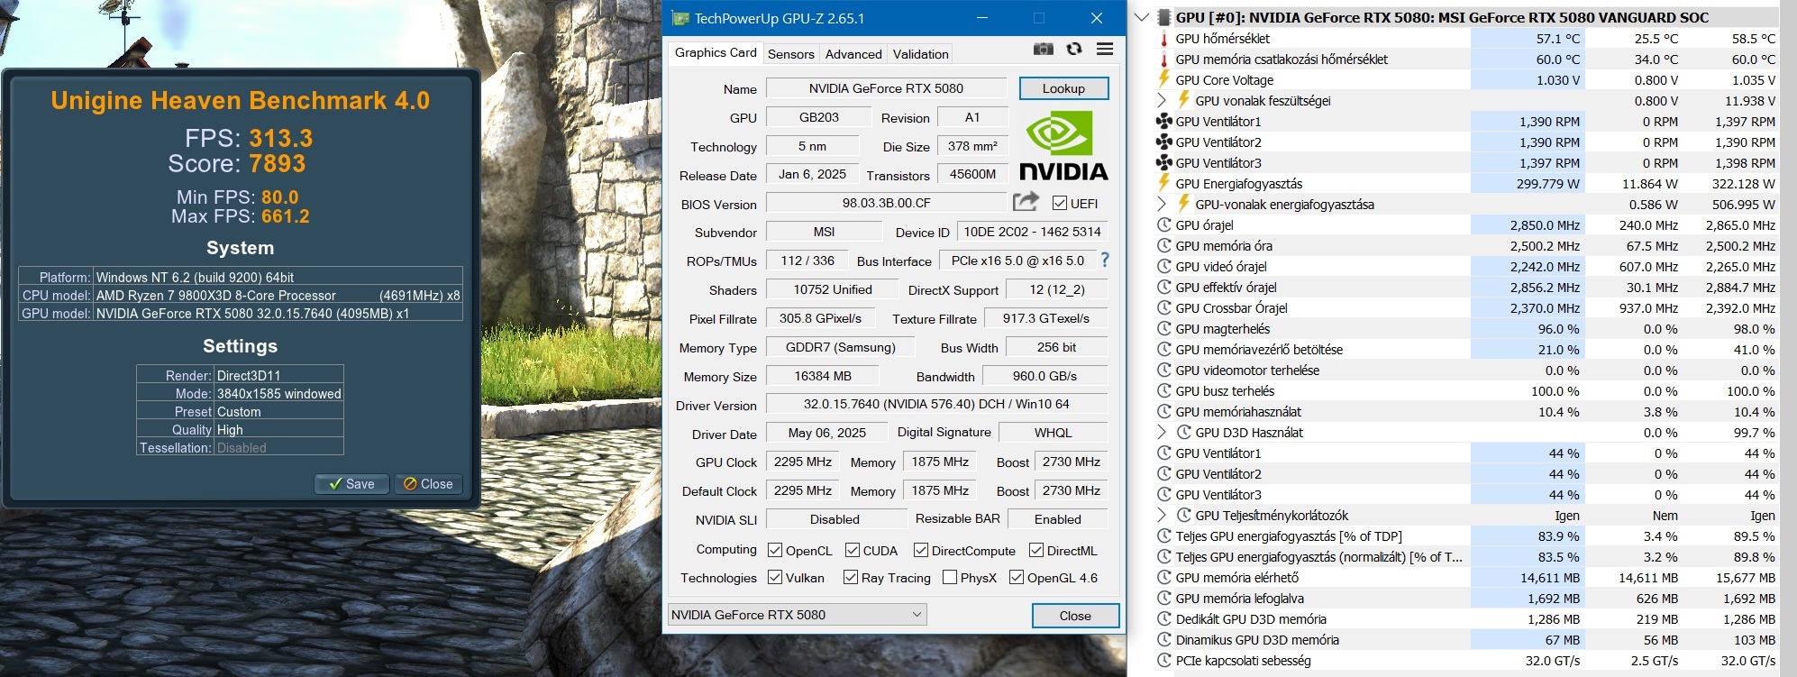This screenshot has width=1797, height=677.
Task: Switch to Graphics Card tab
Action: pyautogui.click(x=716, y=52)
